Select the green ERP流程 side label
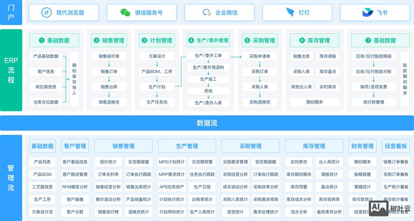The width and height of the screenshot is (414, 221). [x=11, y=70]
